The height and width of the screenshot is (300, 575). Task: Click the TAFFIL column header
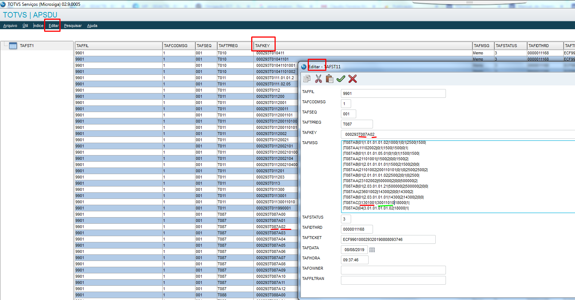point(119,46)
